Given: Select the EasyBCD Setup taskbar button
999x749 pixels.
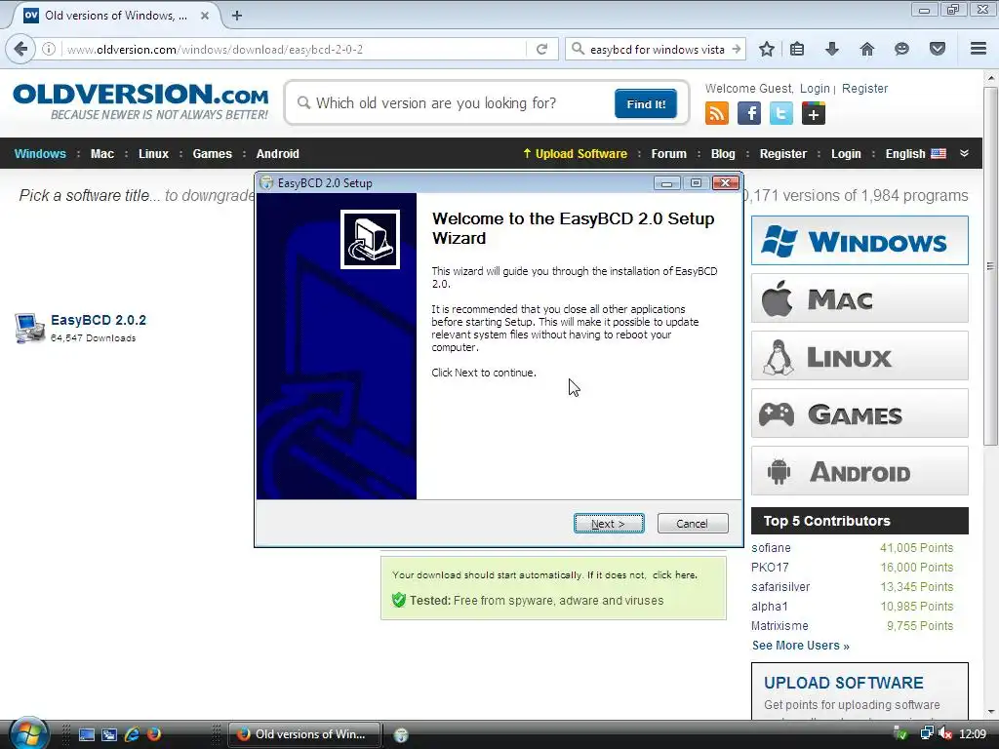Looking at the screenshot, I should pyautogui.click(x=401, y=735).
